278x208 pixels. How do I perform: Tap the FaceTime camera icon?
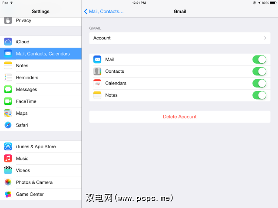pyautogui.click(x=8, y=101)
